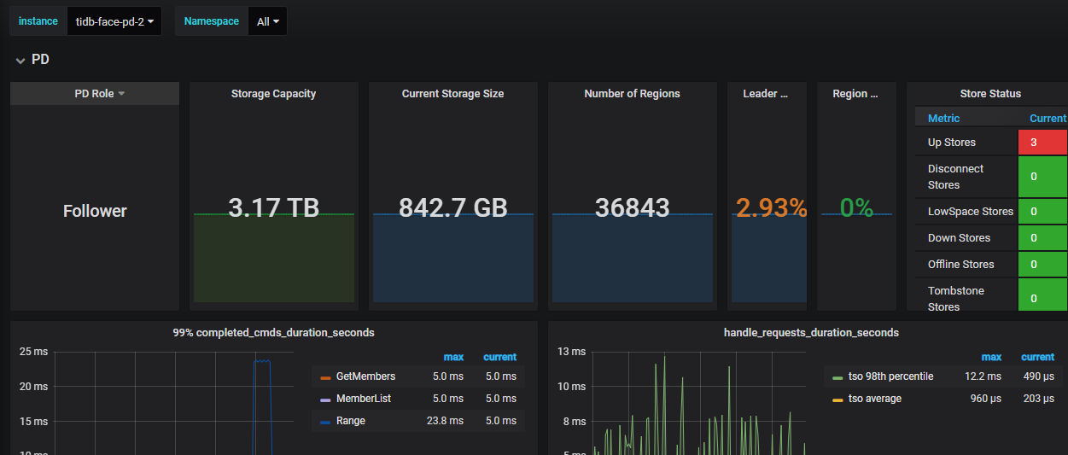Click the tso average color swatch
The image size is (1068, 455).
(837, 400)
